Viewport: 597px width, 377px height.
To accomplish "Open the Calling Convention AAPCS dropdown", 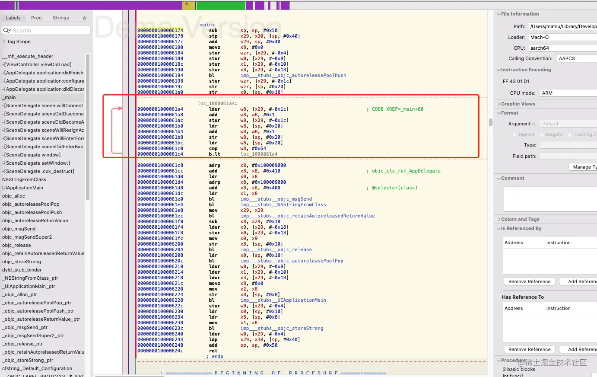I will (576, 58).
